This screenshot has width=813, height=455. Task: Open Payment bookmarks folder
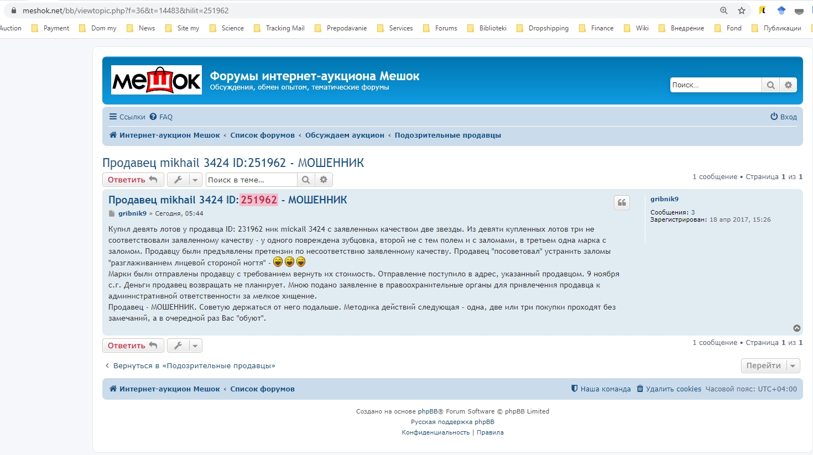point(50,28)
